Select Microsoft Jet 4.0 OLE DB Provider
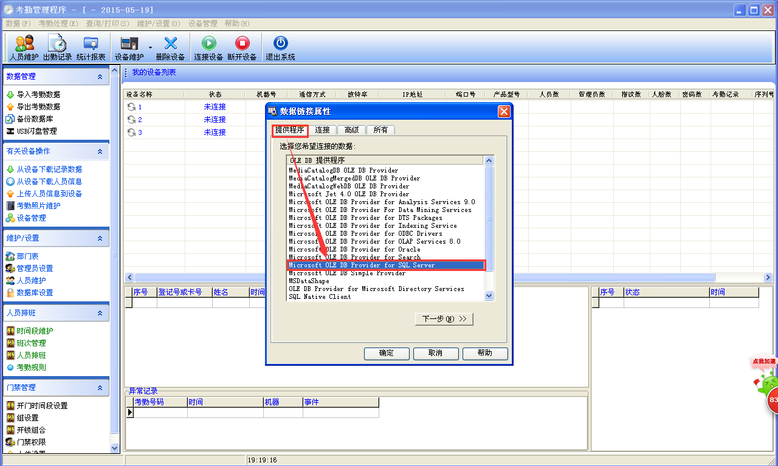778x466 pixels. 349,194
